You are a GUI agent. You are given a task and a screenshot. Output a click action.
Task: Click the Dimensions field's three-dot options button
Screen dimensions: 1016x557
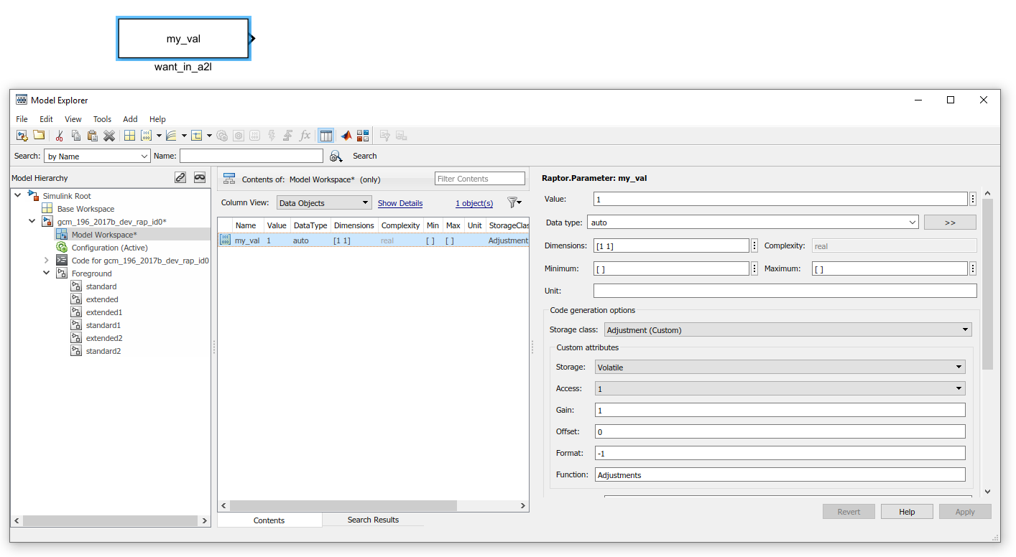coord(754,245)
